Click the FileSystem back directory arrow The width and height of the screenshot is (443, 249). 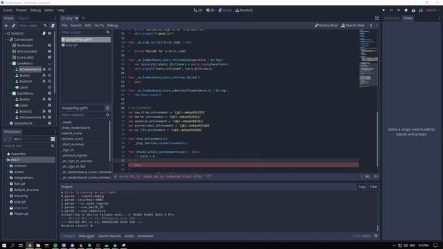pyautogui.click(x=6, y=139)
